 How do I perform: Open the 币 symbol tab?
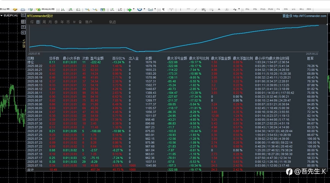pyautogui.click(x=68, y=22)
